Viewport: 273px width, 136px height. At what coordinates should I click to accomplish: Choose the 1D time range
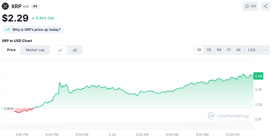(199, 50)
